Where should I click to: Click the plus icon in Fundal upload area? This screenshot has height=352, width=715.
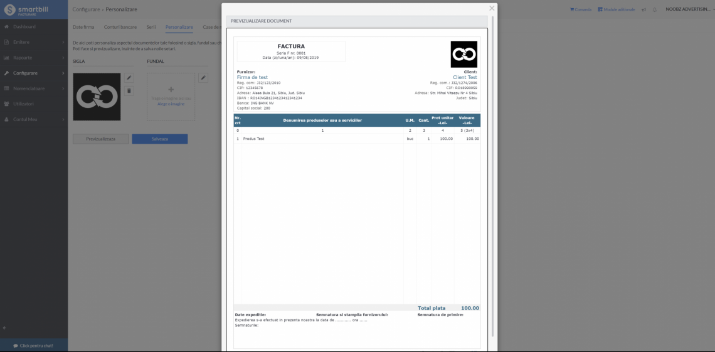[x=171, y=90]
